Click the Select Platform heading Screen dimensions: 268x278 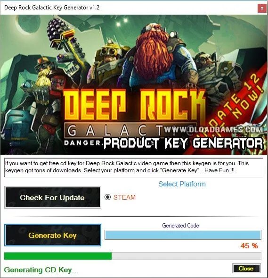(x=182, y=184)
